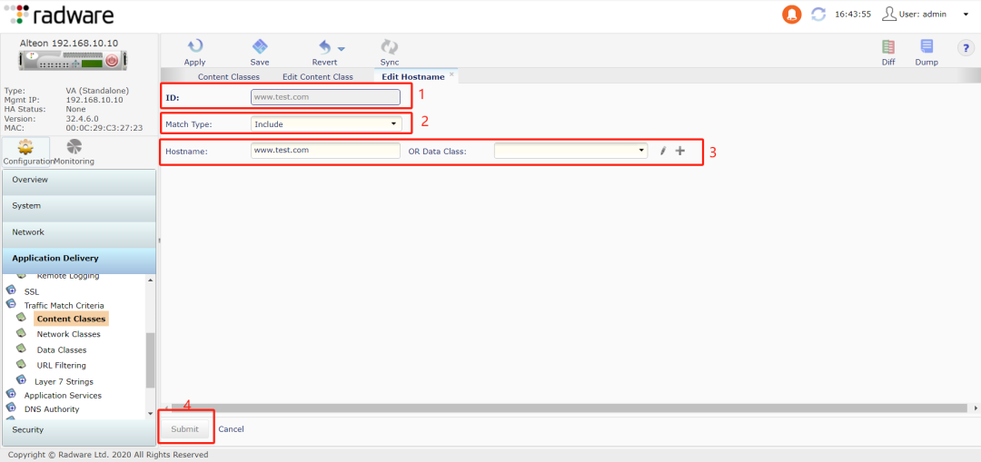981x462 pixels.
Task: Click the pencil edit data class icon
Action: [663, 151]
